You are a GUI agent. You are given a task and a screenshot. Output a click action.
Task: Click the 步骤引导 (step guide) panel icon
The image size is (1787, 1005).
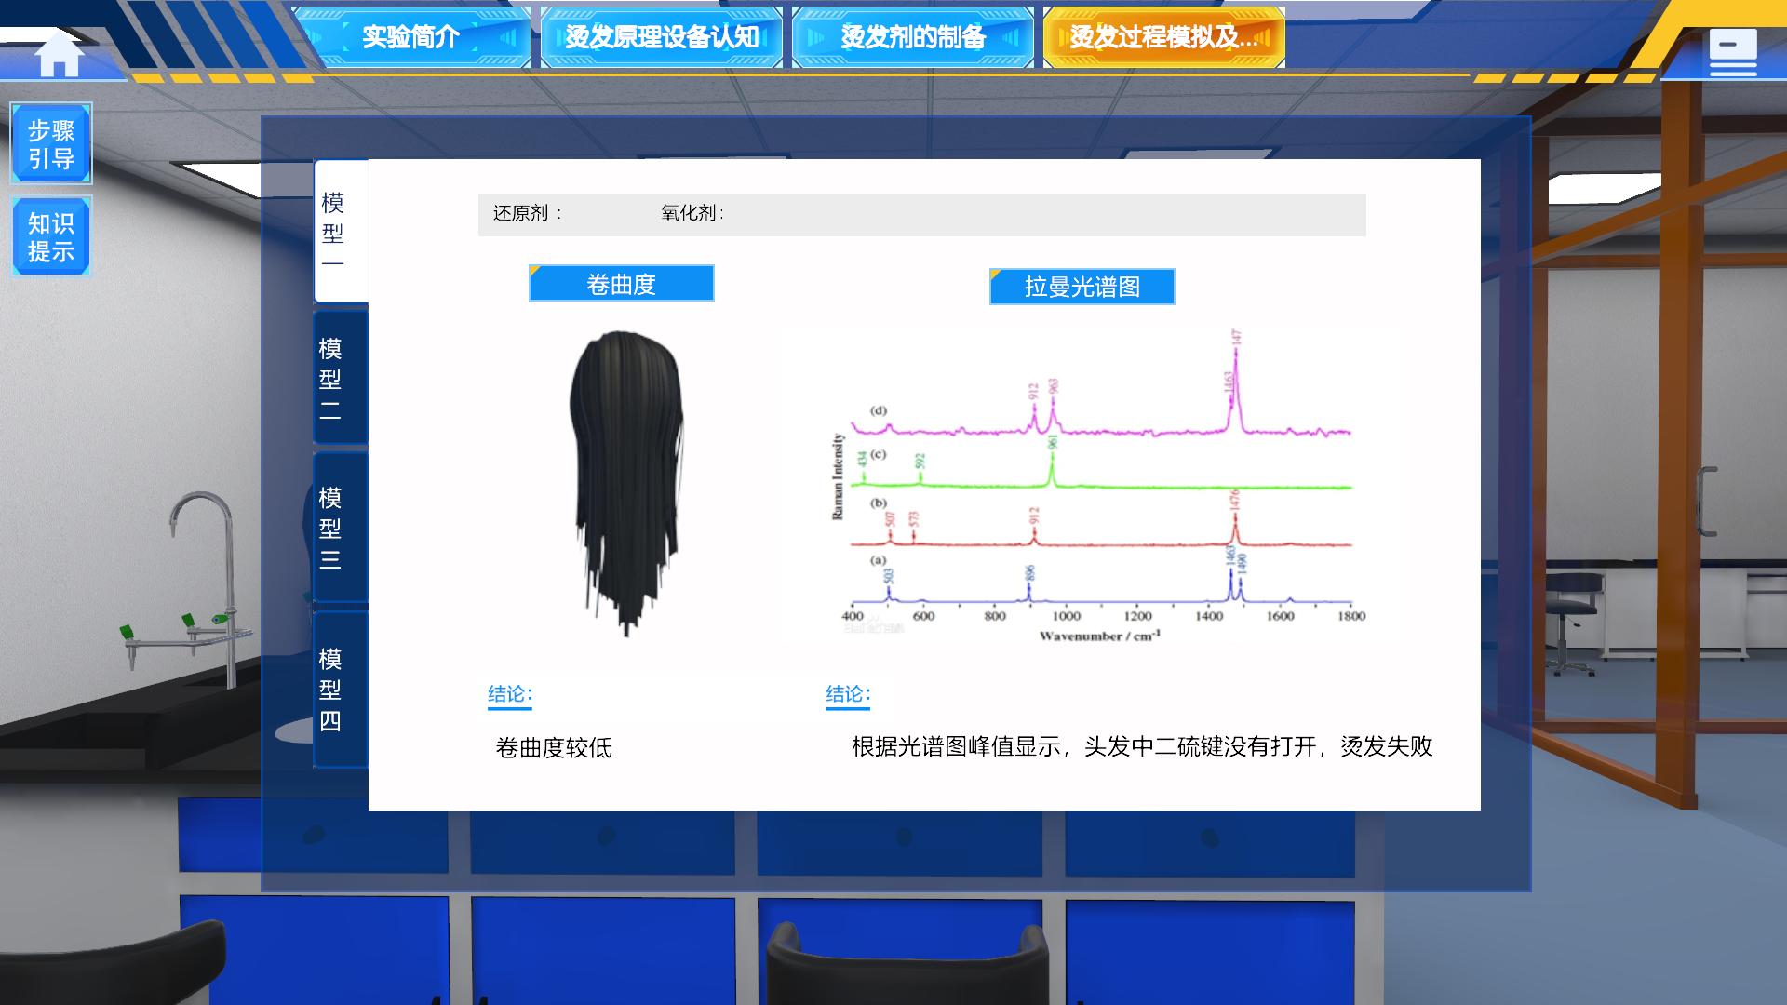[51, 141]
